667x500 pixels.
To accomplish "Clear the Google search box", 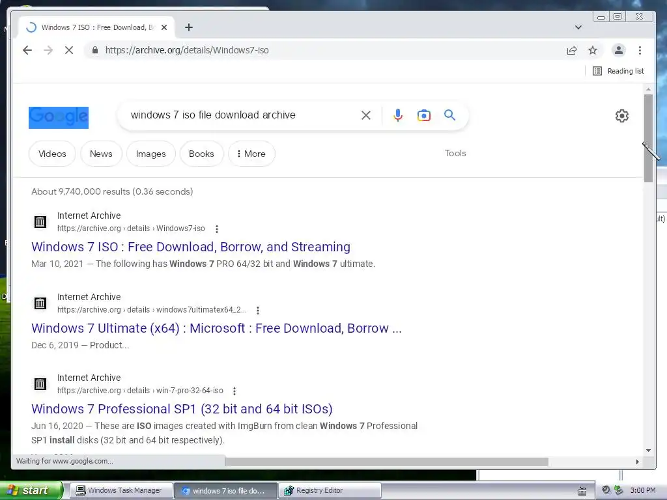I will point(366,115).
